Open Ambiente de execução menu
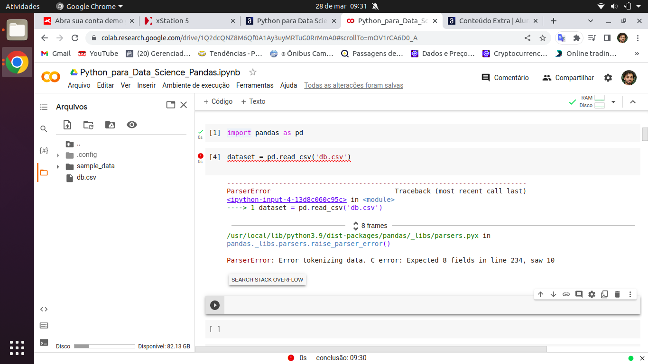Image resolution: width=648 pixels, height=364 pixels. 196,85
